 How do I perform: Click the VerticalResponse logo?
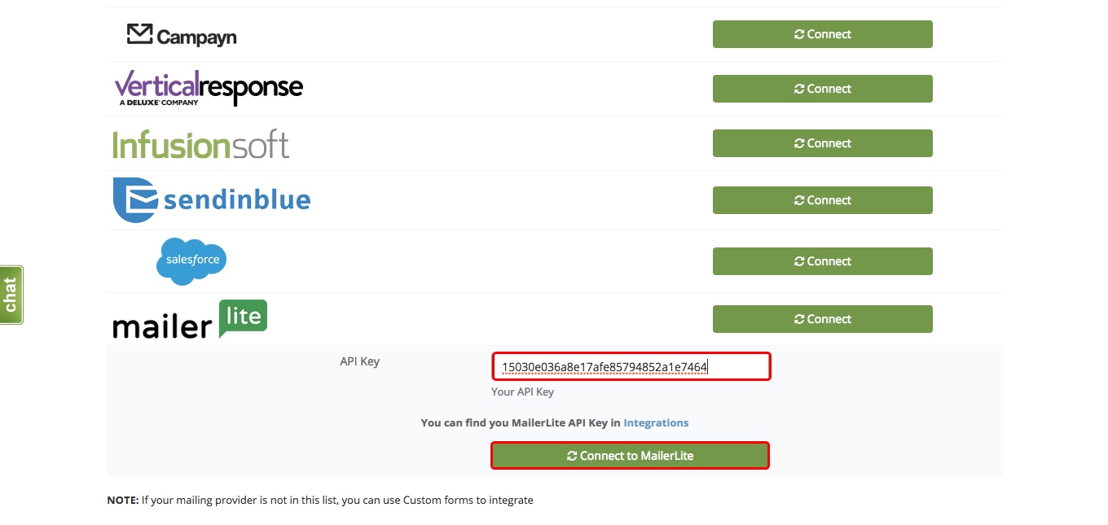coord(209,88)
